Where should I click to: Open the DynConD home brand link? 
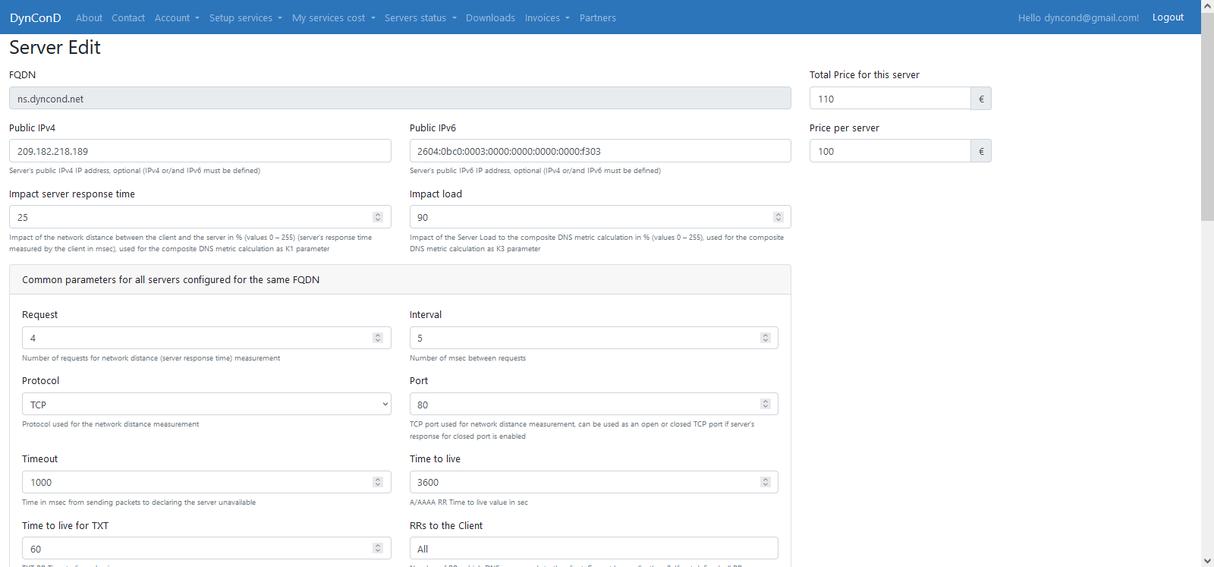coord(35,17)
